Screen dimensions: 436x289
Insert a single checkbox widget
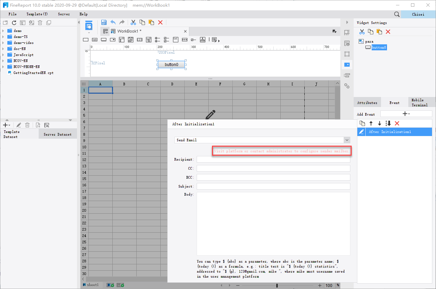(x=193, y=40)
